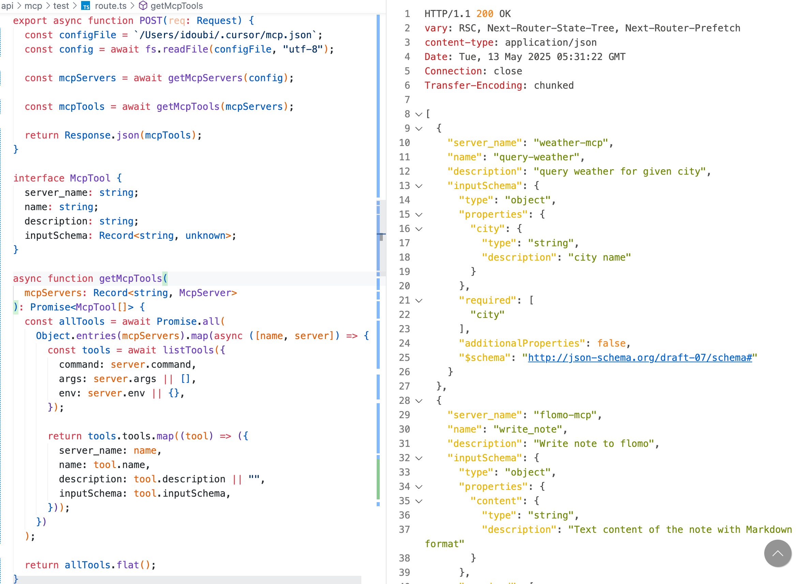Open the test folder breadcrumb
The image size is (799, 584).
(x=61, y=6)
